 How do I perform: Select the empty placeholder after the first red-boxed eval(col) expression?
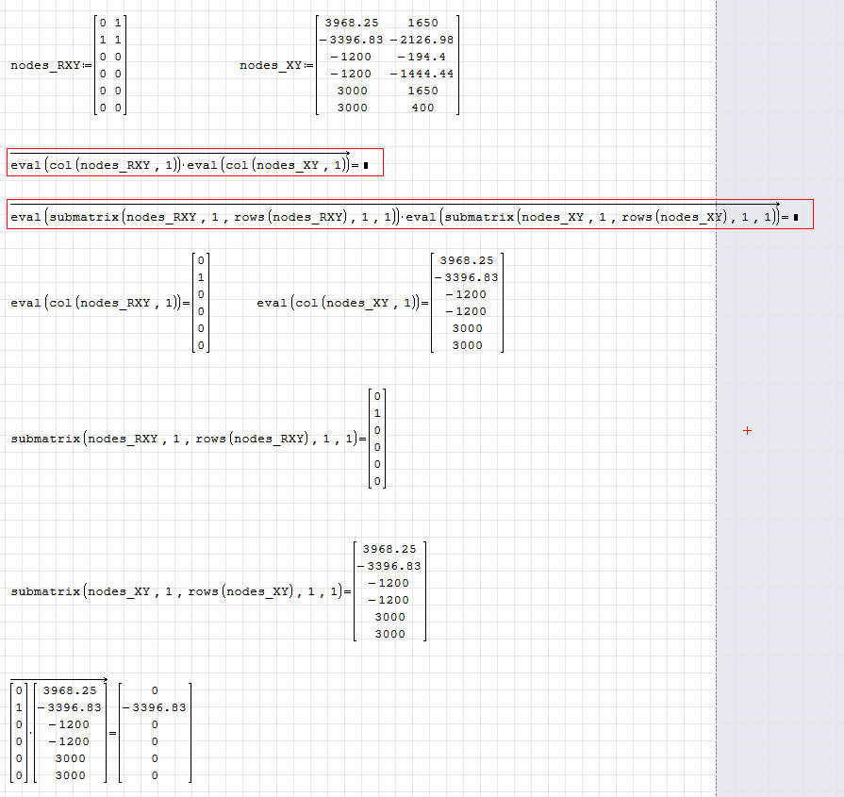pyautogui.click(x=366, y=166)
